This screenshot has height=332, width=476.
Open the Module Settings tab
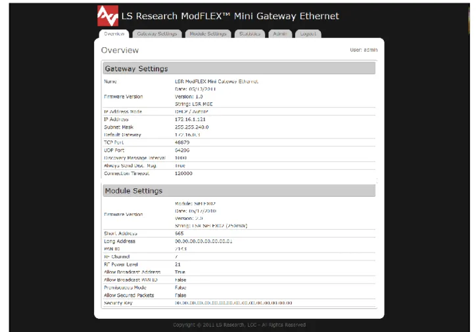pyautogui.click(x=208, y=33)
